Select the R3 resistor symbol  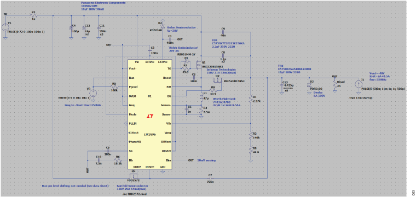pos(33,16)
